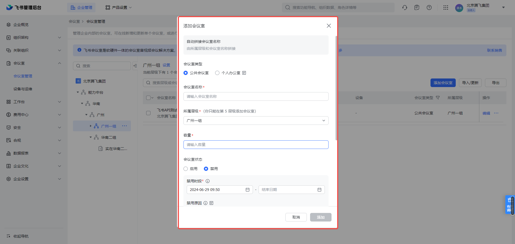Click the info icon beside 禁用时段
Image resolution: width=515 pixels, height=244 pixels.
pyautogui.click(x=208, y=181)
